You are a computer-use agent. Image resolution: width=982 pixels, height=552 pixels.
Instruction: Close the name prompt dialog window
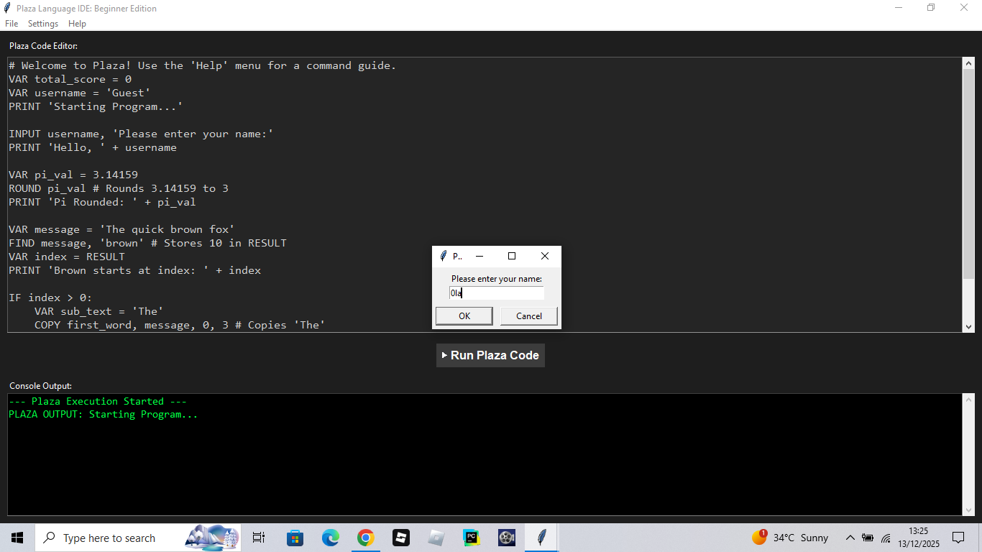coord(545,256)
